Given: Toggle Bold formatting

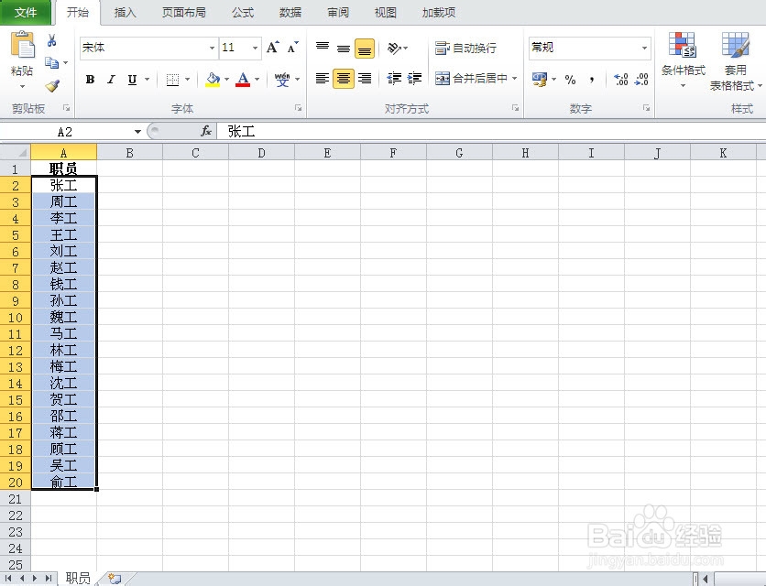Looking at the screenshot, I should (x=90, y=79).
